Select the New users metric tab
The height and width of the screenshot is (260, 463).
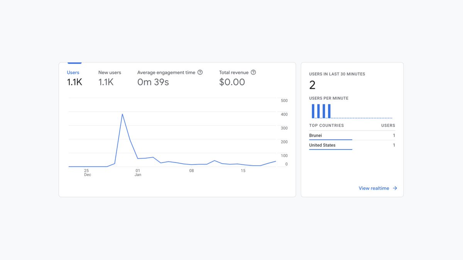pos(110,77)
